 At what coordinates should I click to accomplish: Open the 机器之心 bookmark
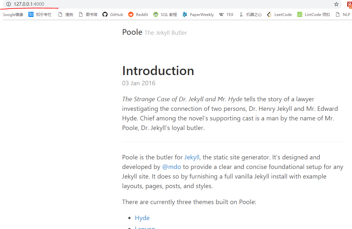[250, 15]
